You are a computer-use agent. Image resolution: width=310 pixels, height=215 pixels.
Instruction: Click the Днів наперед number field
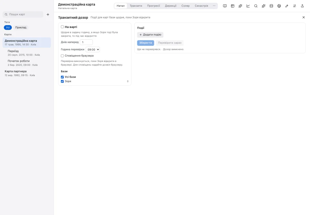pos(86,42)
